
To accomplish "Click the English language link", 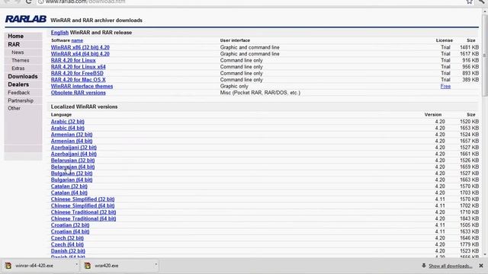I will 59,32.
